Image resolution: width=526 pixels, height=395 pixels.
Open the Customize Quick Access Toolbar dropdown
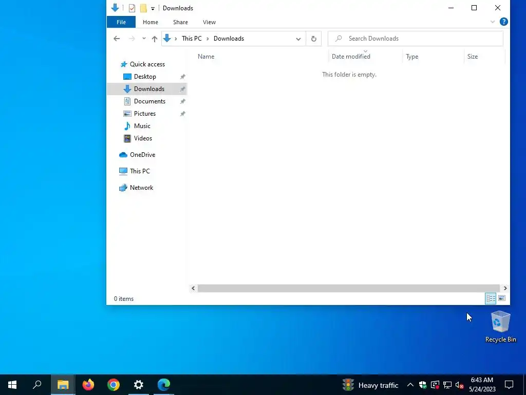point(153,8)
